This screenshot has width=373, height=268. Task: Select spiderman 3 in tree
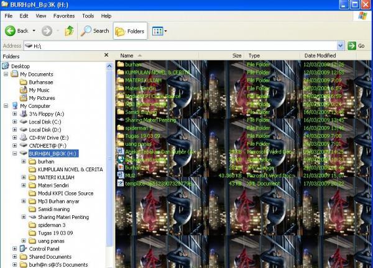(x=52, y=225)
